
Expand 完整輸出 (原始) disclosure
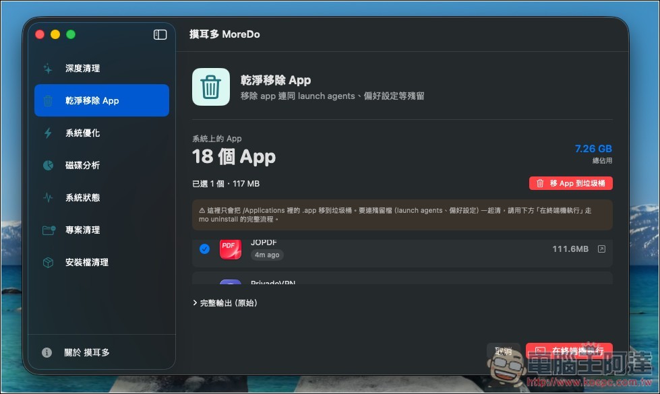224,303
